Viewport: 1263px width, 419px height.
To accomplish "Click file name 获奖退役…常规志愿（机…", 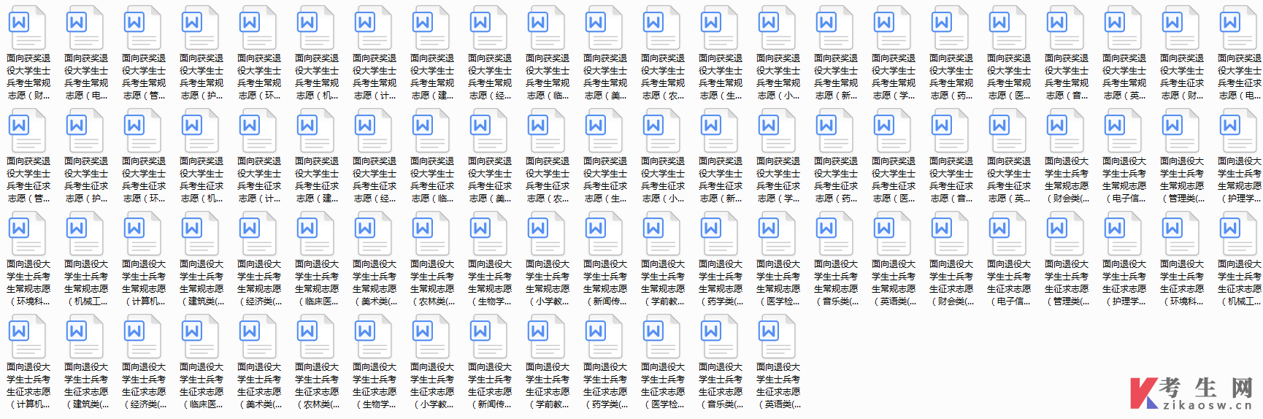I will (317, 77).
